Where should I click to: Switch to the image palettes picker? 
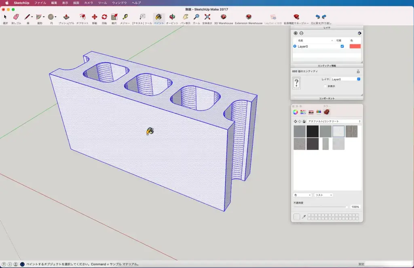click(311, 112)
